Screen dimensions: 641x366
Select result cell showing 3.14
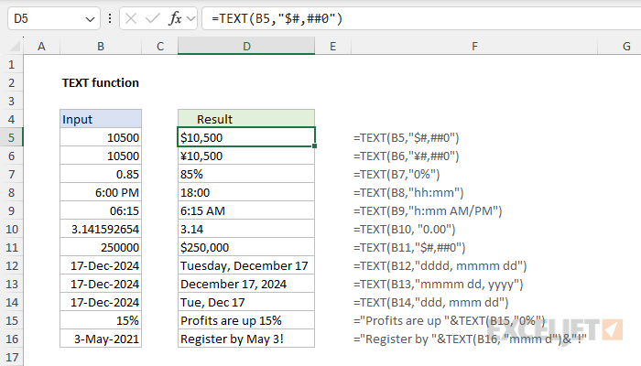click(246, 229)
